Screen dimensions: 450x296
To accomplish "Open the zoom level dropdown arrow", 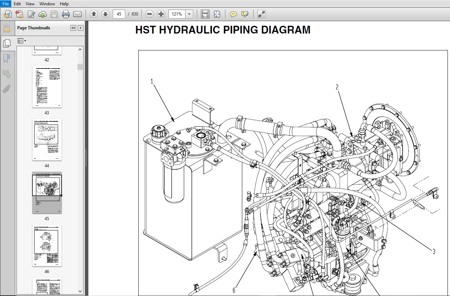I will (x=189, y=14).
